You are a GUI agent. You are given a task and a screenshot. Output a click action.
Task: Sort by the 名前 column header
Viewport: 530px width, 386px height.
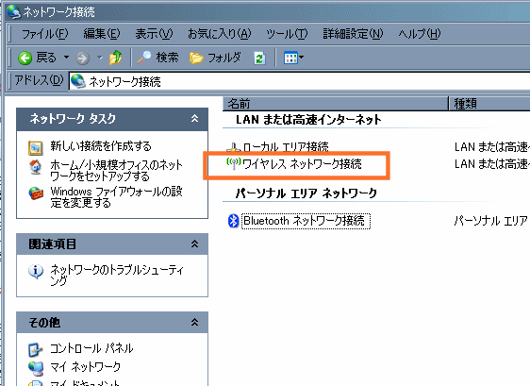[336, 104]
